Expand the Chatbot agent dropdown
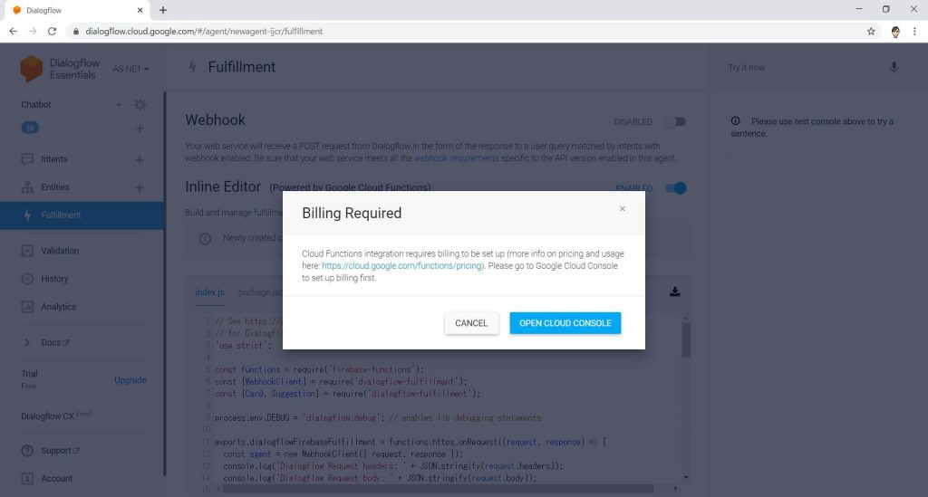This screenshot has height=497, width=928. tap(119, 105)
